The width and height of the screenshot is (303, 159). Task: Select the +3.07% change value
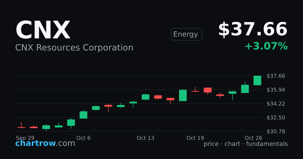click(266, 46)
